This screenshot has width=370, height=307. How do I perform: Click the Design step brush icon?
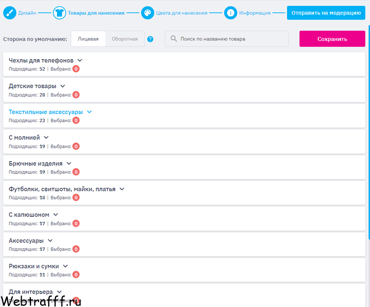coord(10,13)
